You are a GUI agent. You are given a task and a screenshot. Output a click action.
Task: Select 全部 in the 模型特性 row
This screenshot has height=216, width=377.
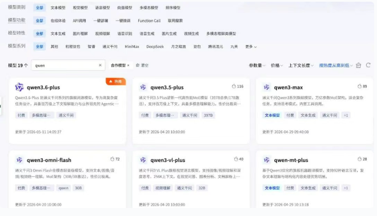[x=39, y=34]
